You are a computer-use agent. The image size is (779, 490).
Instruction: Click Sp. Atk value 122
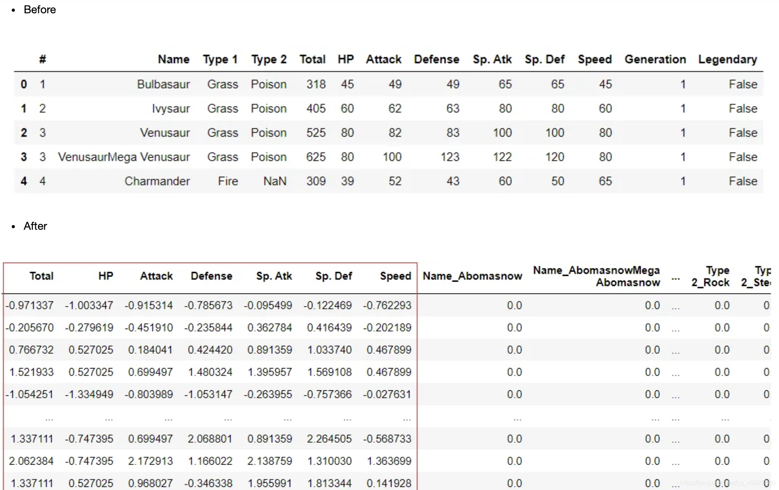pos(503,157)
